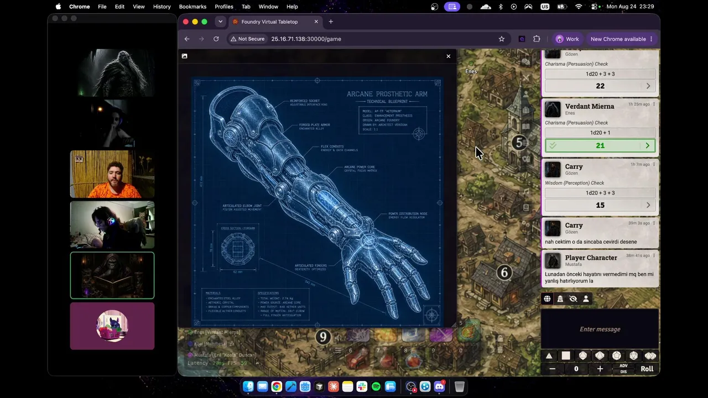The width and height of the screenshot is (708, 398).
Task: Expand the roll result 22 chevron
Action: click(x=648, y=86)
